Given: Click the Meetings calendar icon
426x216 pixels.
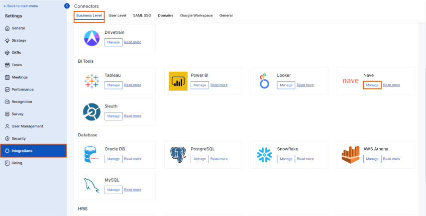Looking at the screenshot, I should point(7,77).
